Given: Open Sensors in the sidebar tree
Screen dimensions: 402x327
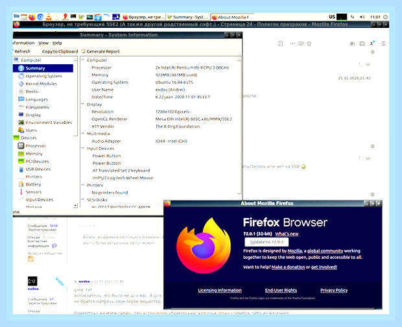Looking at the screenshot, I should coord(33,192).
